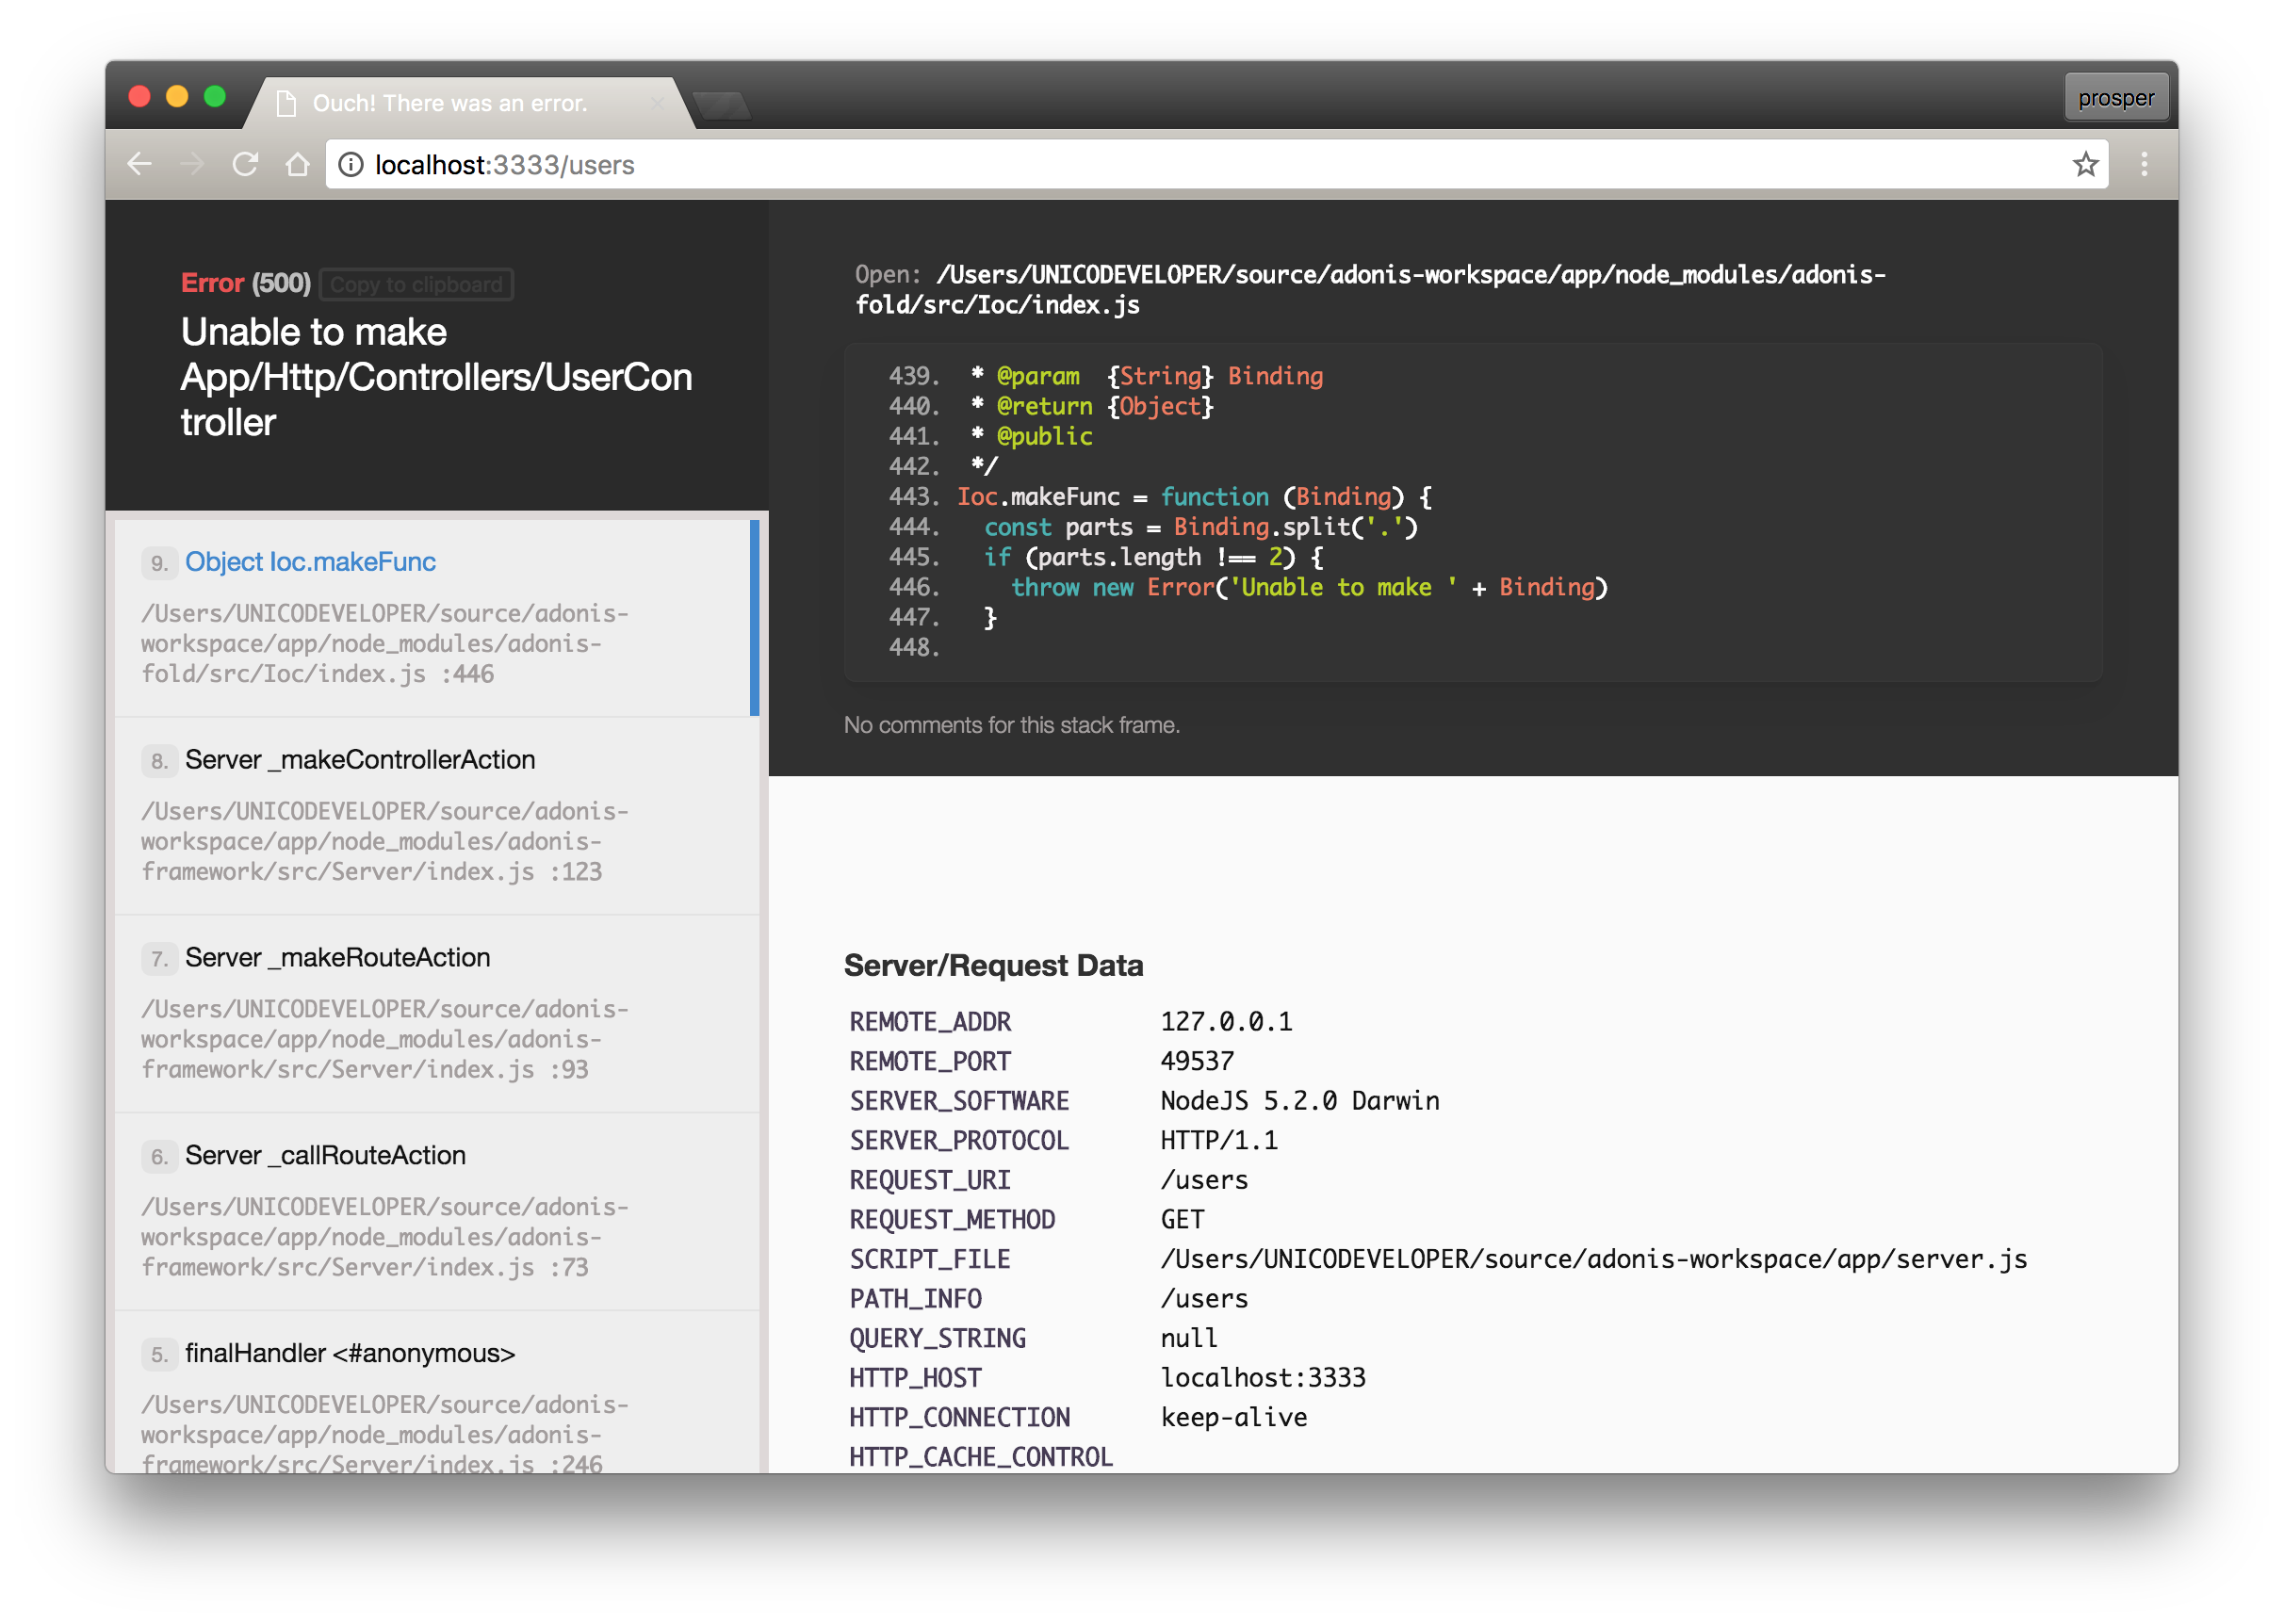Click the browser forward arrow
2284x1624 pixels.
(x=192, y=164)
